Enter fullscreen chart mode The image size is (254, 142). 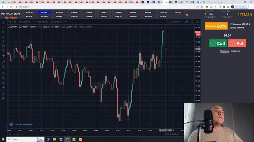click(192, 22)
